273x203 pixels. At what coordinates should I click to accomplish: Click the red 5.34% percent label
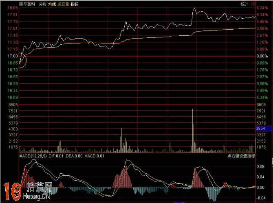[x=262, y=15]
